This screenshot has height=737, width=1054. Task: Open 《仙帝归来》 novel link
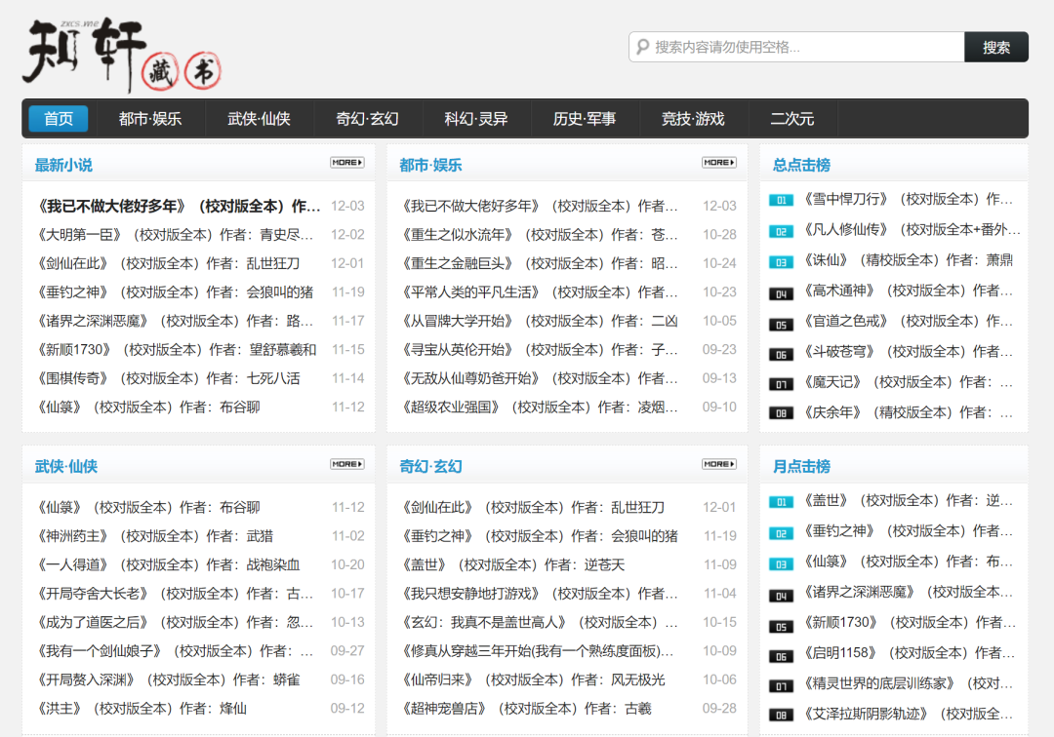click(x=533, y=679)
